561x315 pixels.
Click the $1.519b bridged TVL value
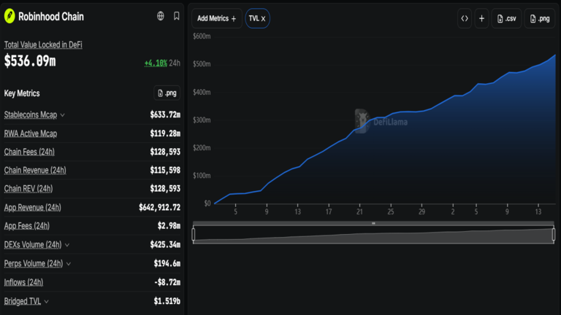pyautogui.click(x=167, y=301)
